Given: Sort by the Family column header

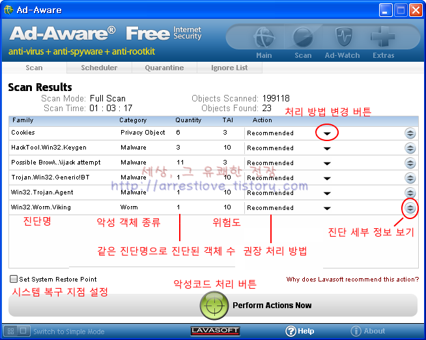Looking at the screenshot, I should (23, 120).
